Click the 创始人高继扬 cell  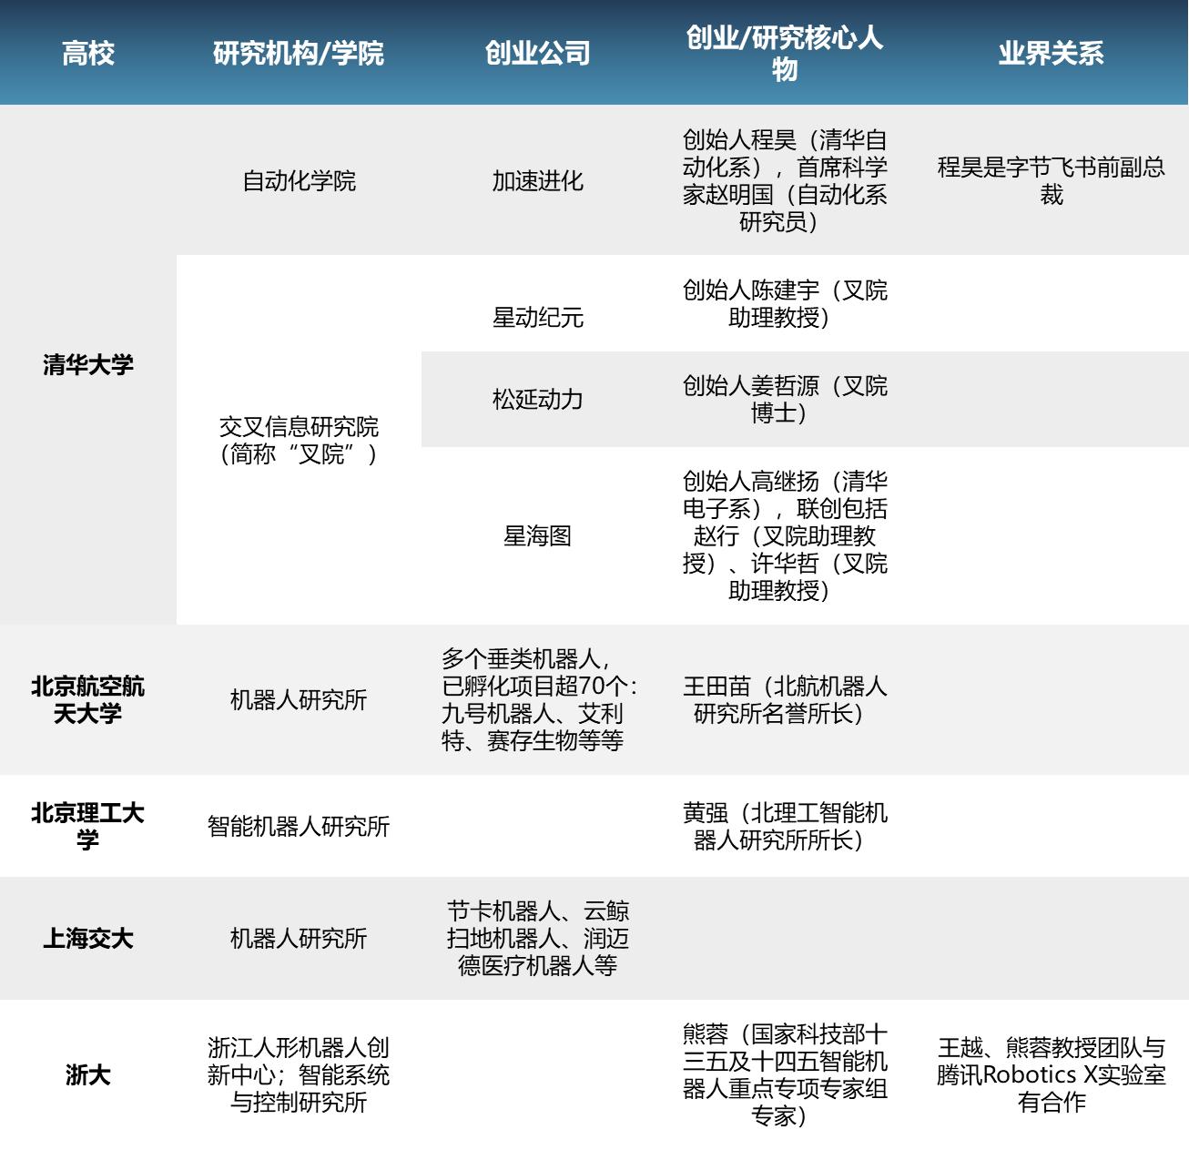785,535
